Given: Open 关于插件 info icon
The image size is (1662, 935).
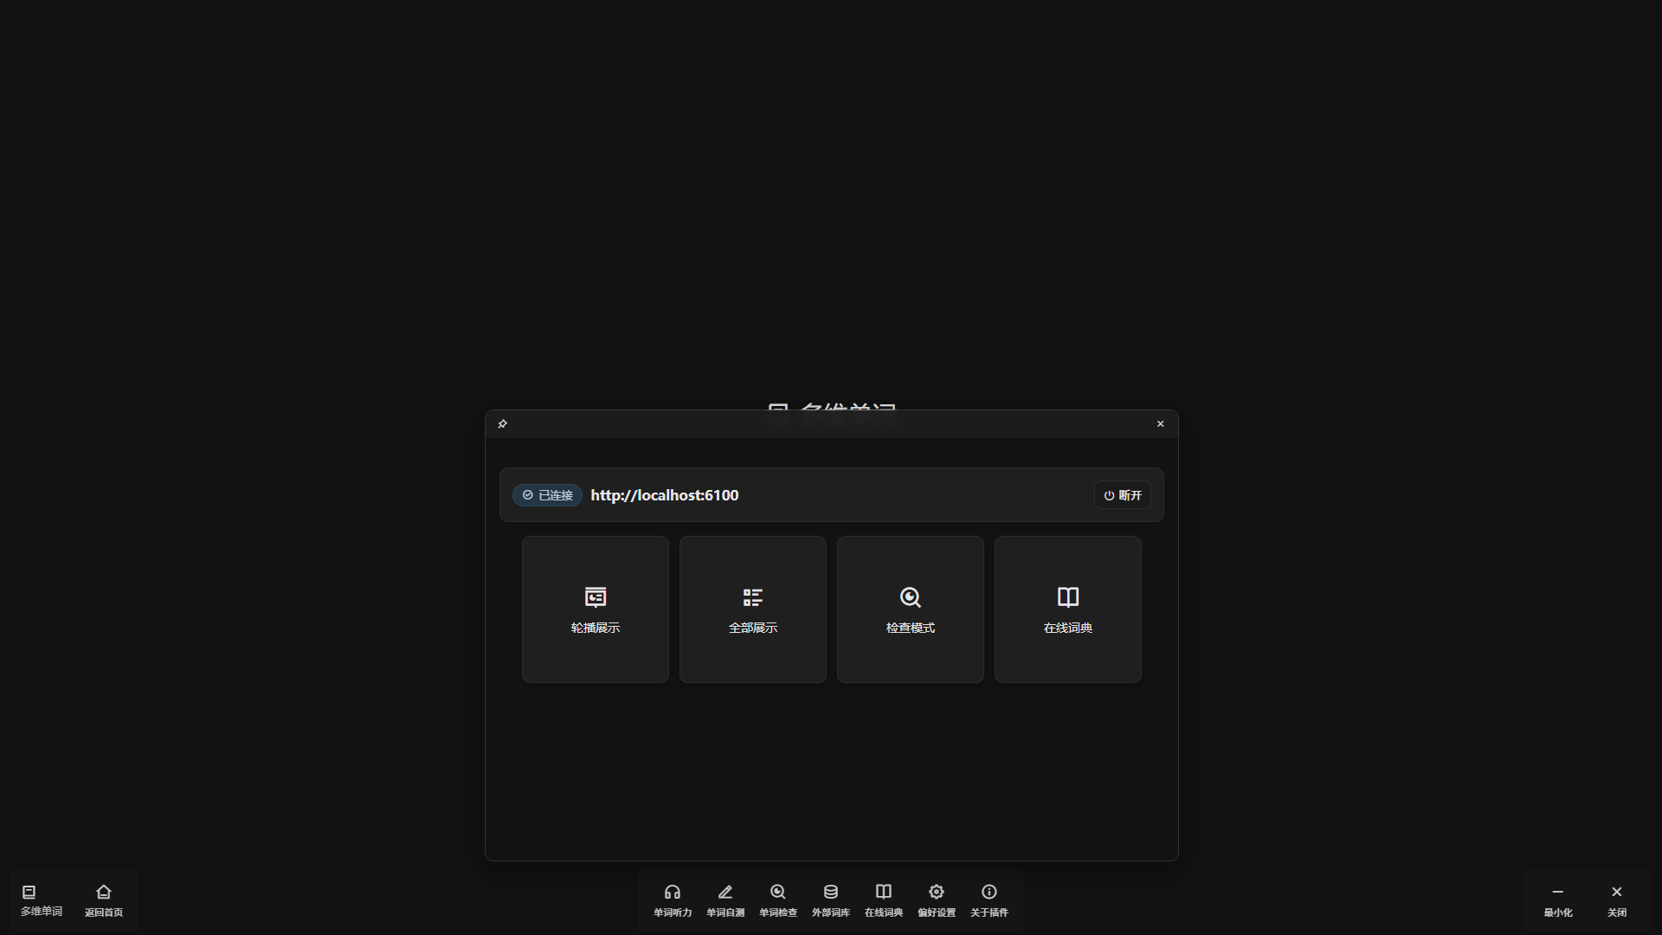Looking at the screenshot, I should tap(989, 900).
